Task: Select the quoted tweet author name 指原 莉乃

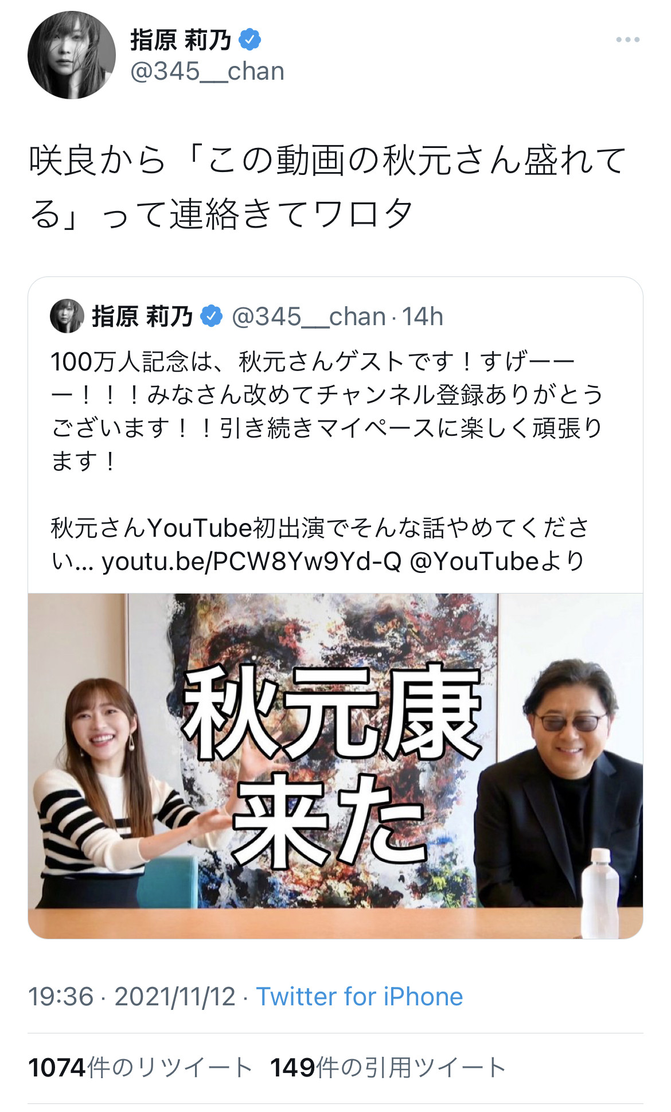Action: 142,316
